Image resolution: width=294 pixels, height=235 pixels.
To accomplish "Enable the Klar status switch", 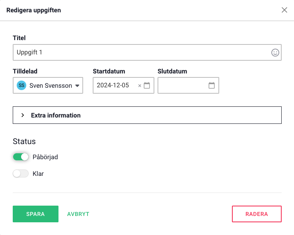I will click(21, 173).
